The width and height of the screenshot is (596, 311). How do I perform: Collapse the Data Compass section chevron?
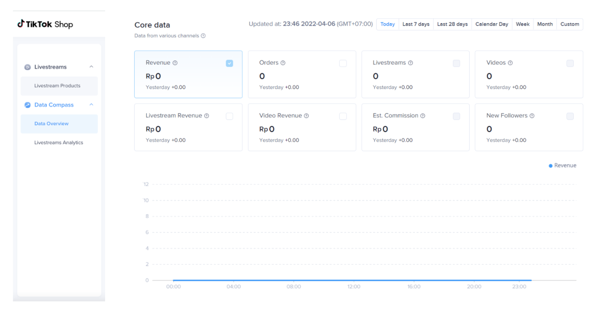pyautogui.click(x=91, y=105)
